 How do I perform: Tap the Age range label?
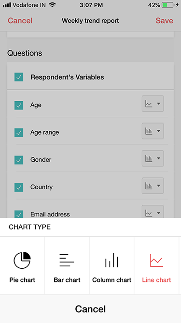tap(45, 133)
